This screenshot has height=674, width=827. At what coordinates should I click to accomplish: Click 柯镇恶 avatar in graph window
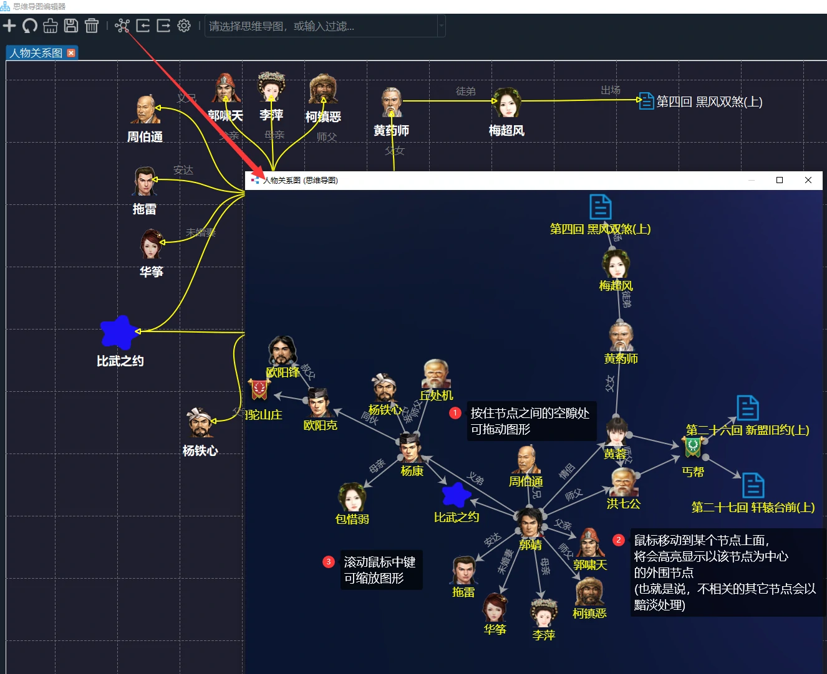coord(589,591)
